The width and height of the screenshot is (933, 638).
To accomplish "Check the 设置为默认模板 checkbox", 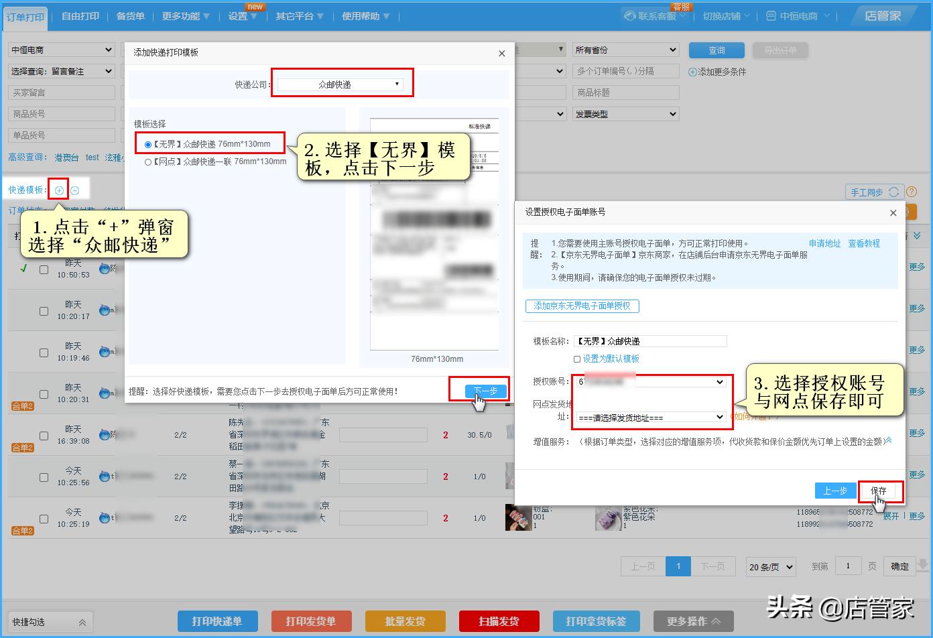I will coord(577,359).
